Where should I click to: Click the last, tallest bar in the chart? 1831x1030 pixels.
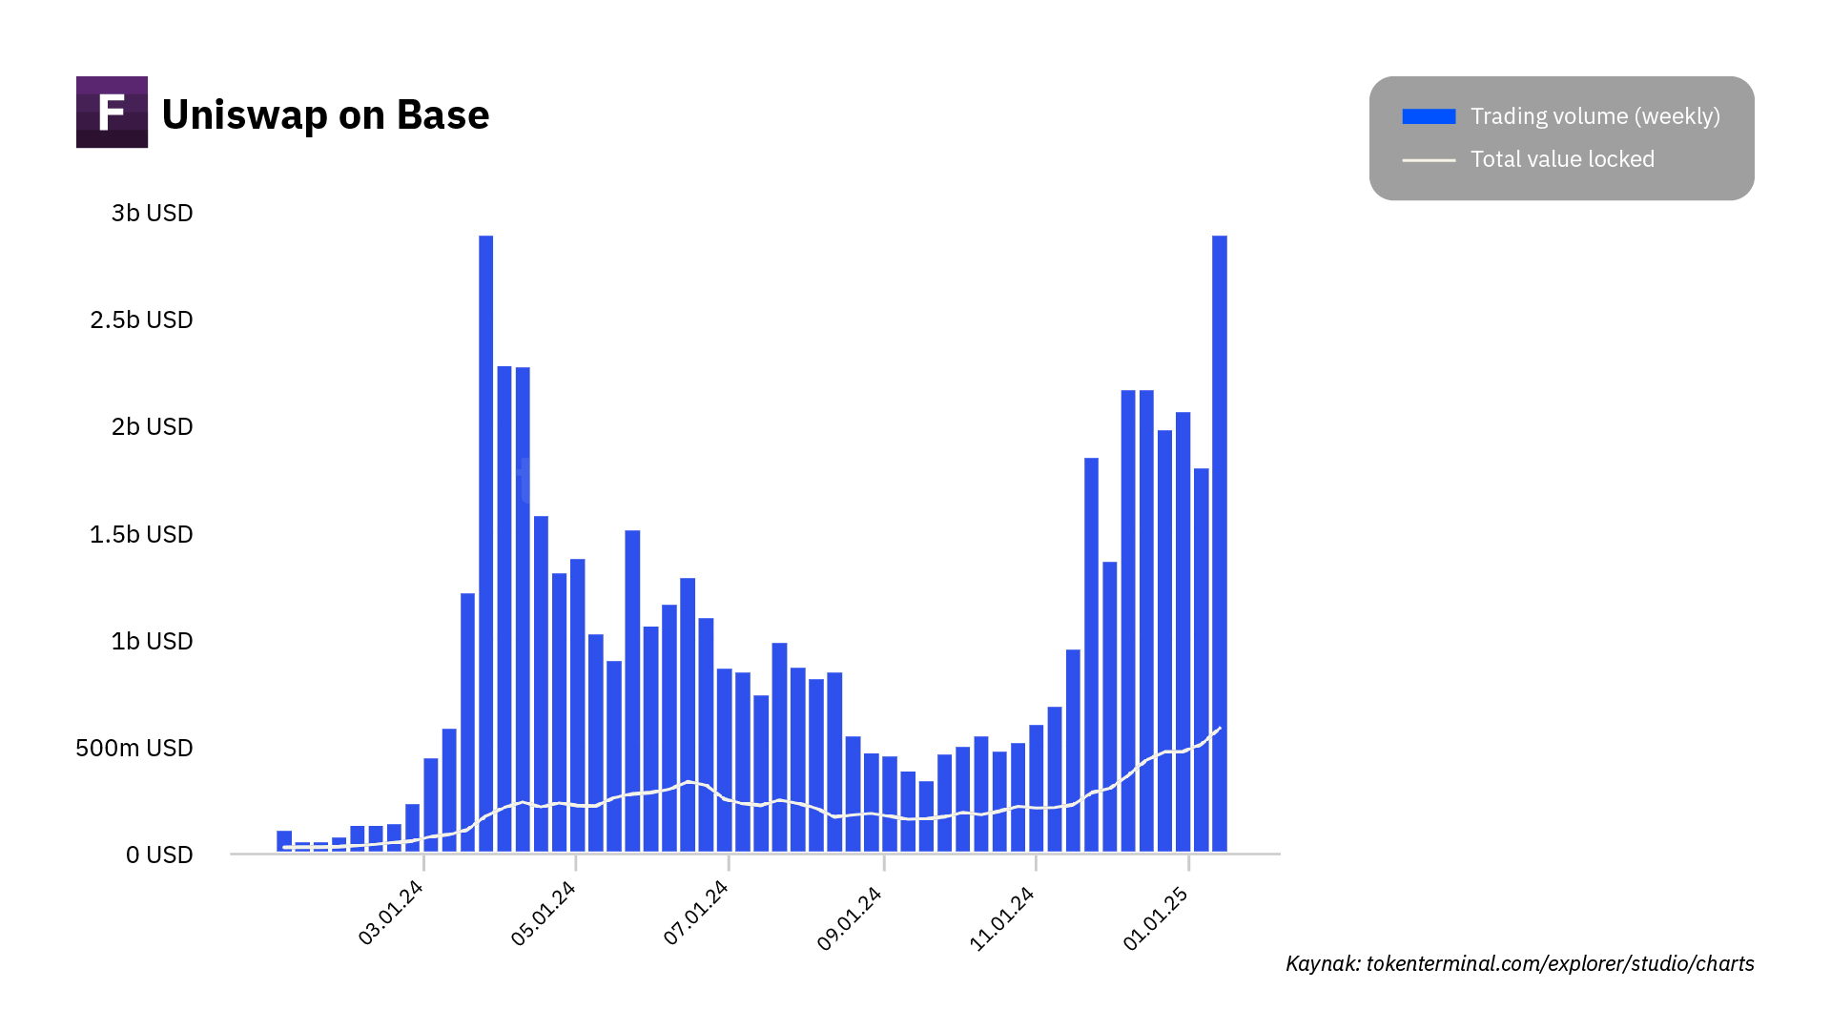click(1220, 544)
